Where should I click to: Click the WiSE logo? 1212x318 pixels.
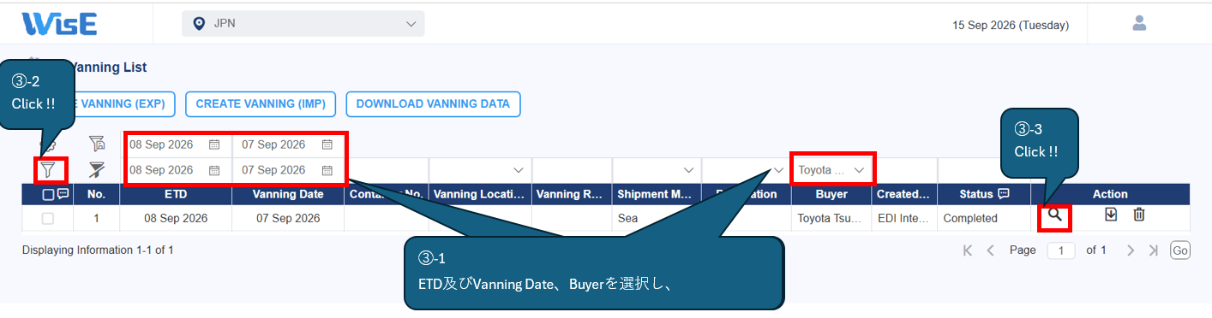click(59, 23)
